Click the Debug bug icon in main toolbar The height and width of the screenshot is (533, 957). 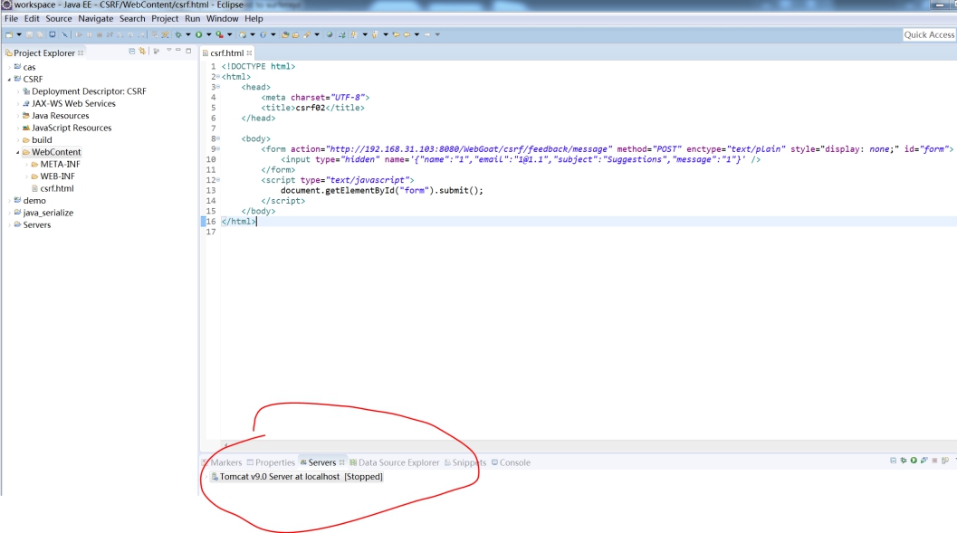[x=178, y=34]
